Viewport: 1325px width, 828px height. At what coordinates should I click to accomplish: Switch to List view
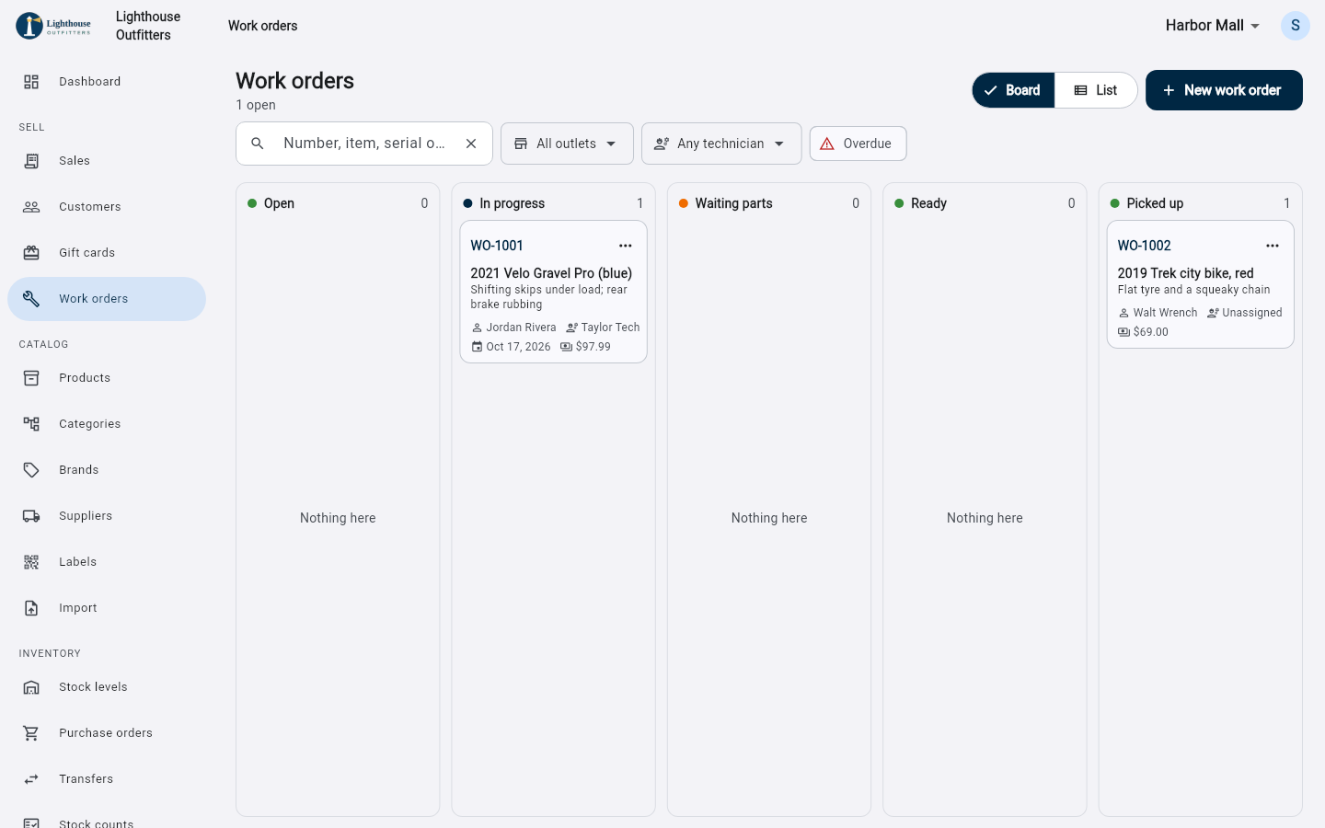1096,90
